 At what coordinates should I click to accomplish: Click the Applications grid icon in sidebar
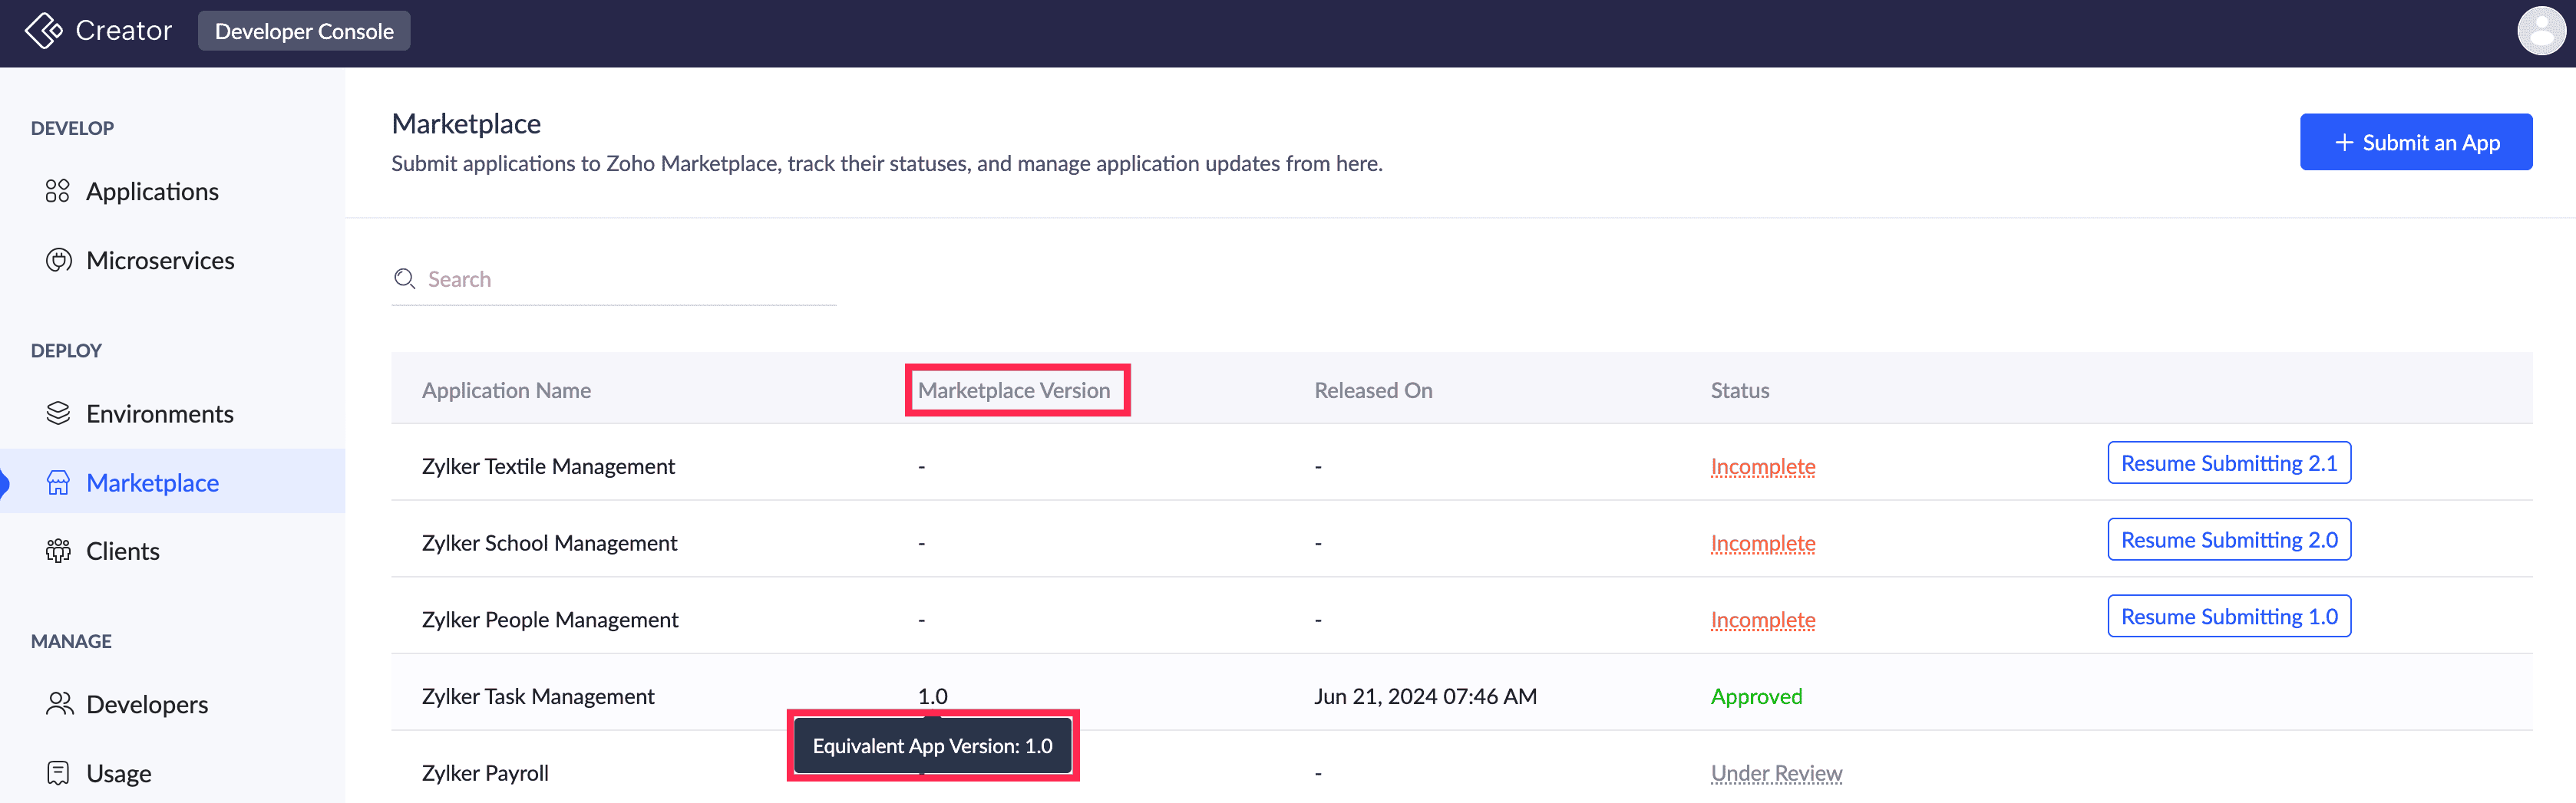click(x=58, y=191)
